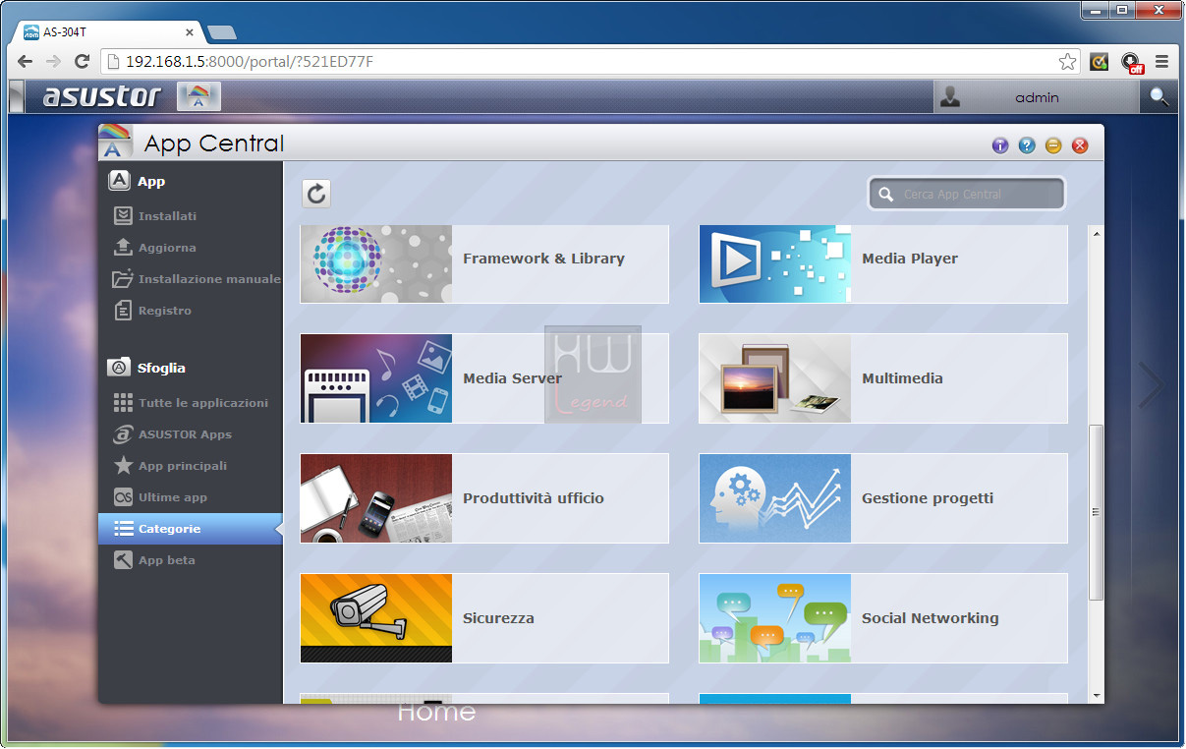Click the scrollbar down arrow

point(1097,695)
